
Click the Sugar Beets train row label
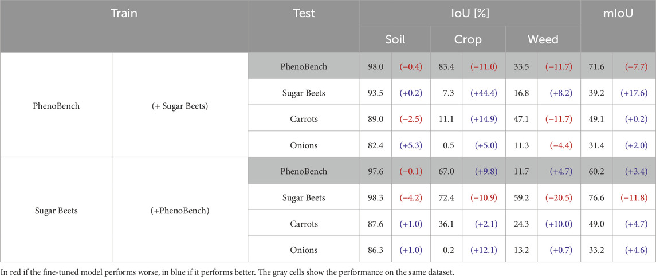(56, 211)
